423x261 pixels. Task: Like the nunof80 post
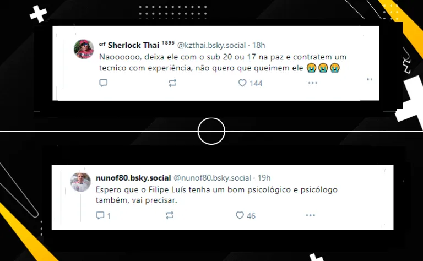[240, 215]
